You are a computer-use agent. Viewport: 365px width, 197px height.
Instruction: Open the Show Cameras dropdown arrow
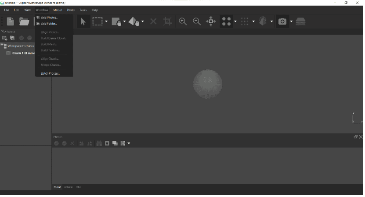click(x=291, y=21)
